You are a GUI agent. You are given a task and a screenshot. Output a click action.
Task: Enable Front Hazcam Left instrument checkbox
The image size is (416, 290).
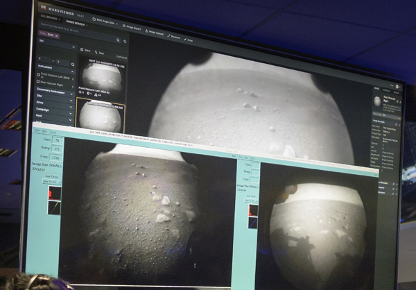coord(38,74)
